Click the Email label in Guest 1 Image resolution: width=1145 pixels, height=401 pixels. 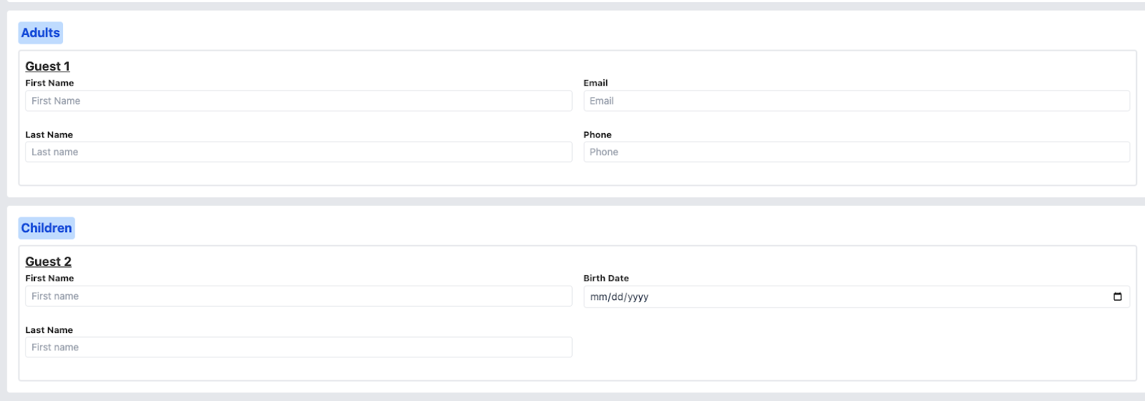click(595, 83)
